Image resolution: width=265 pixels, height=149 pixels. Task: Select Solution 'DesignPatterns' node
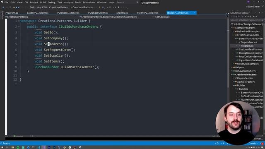[x=247, y=24]
